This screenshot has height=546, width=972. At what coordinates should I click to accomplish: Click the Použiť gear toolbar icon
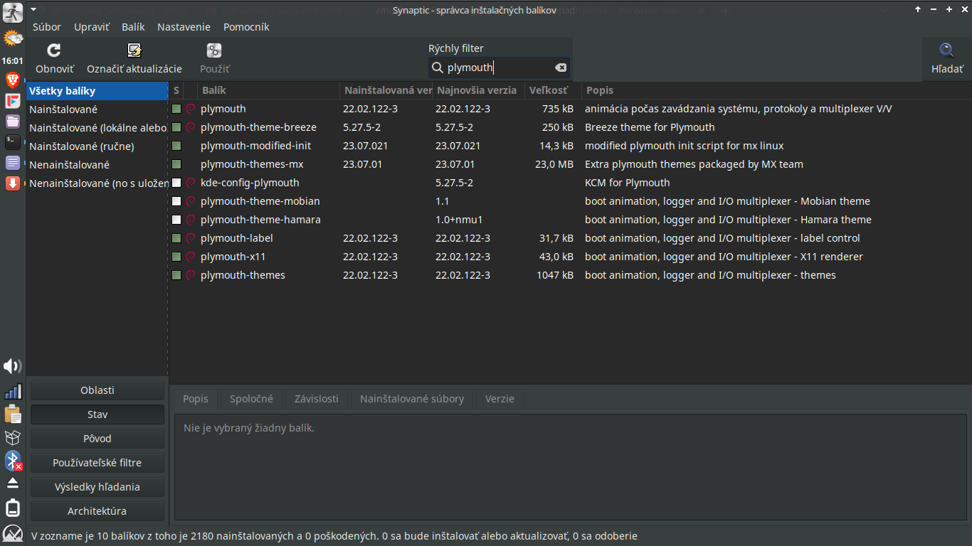coord(214,50)
